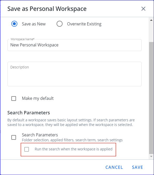Click the scrollbar track above the thumb

point(151,32)
